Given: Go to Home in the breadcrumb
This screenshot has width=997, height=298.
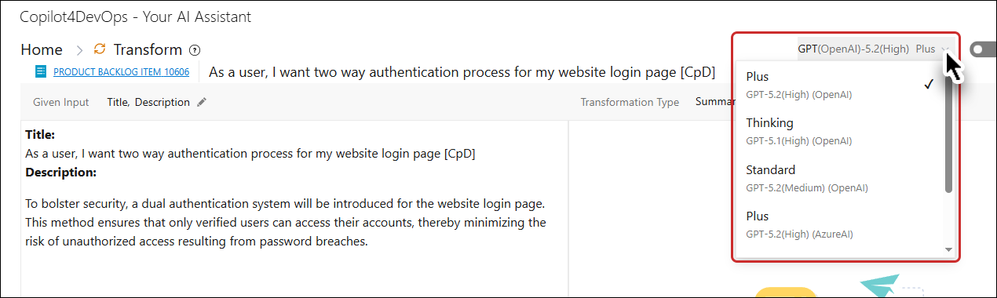Looking at the screenshot, I should click(x=42, y=49).
